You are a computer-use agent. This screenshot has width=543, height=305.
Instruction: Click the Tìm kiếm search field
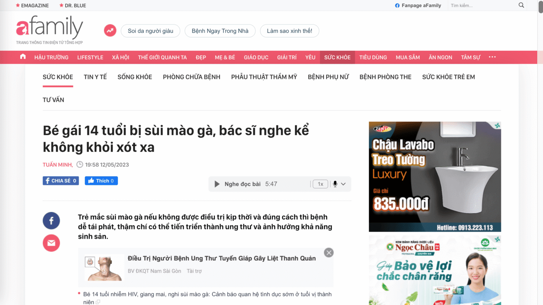pos(481,5)
